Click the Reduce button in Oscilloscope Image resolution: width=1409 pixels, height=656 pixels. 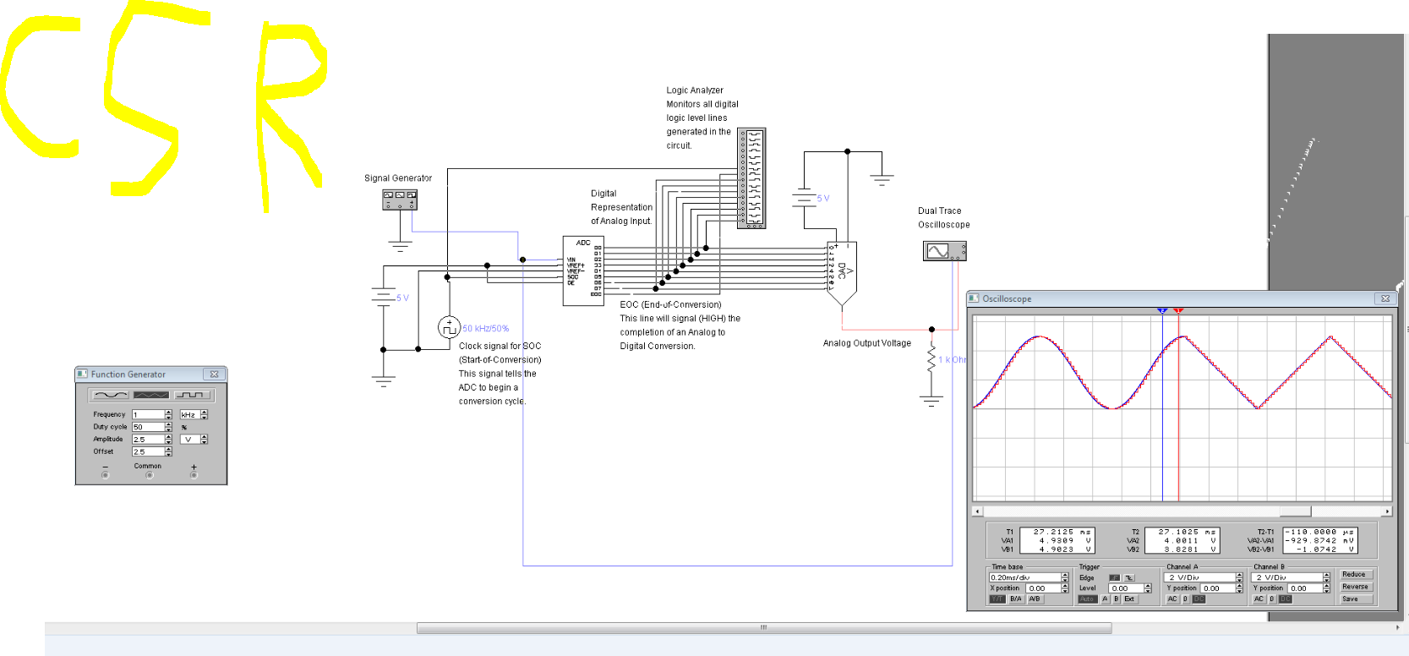pos(1357,574)
